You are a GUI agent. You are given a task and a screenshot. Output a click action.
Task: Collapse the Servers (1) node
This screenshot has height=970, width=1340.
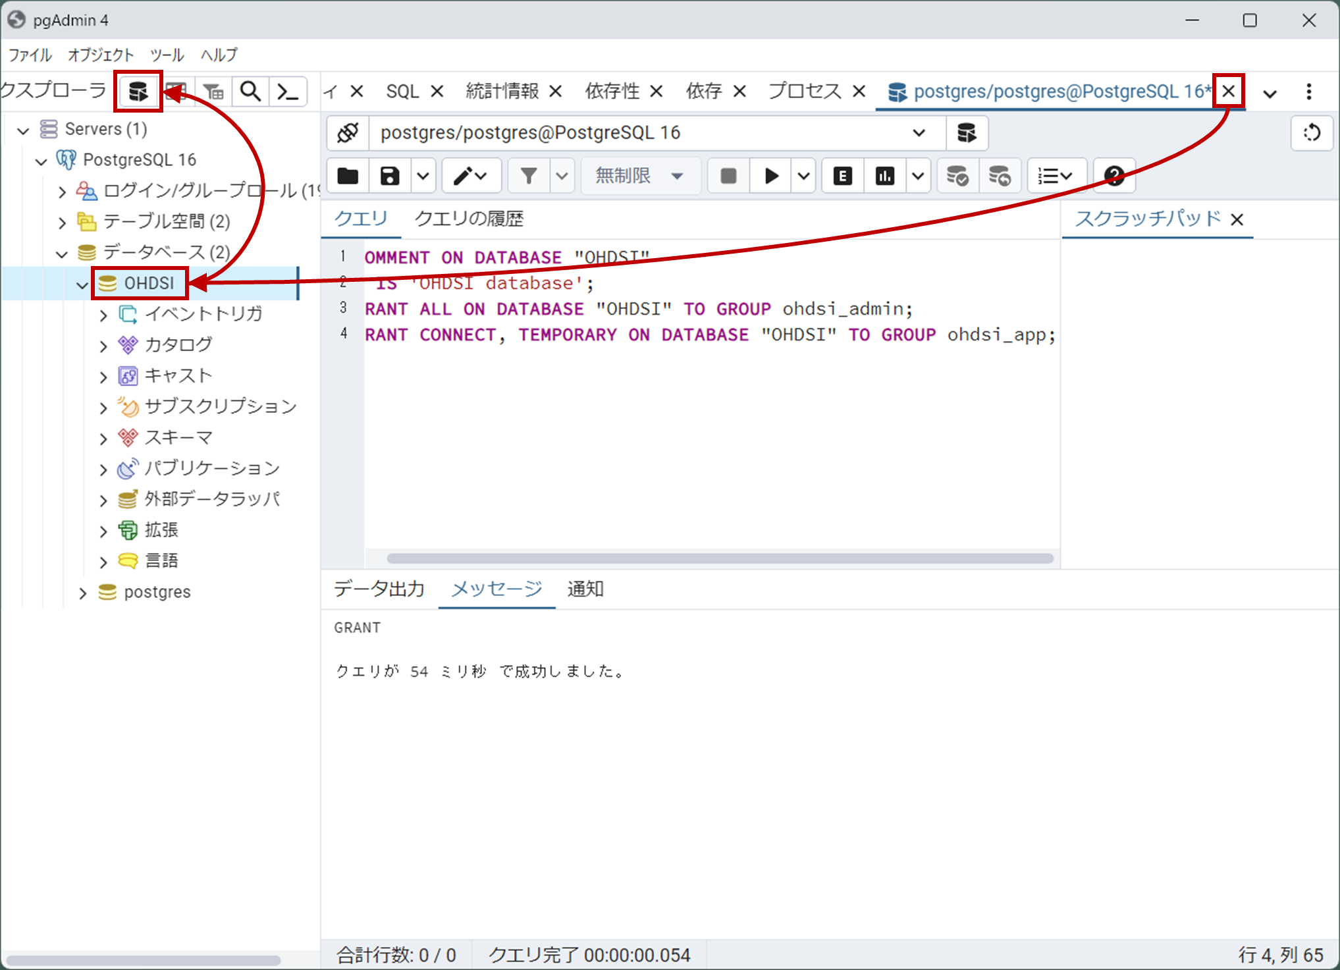point(24,130)
